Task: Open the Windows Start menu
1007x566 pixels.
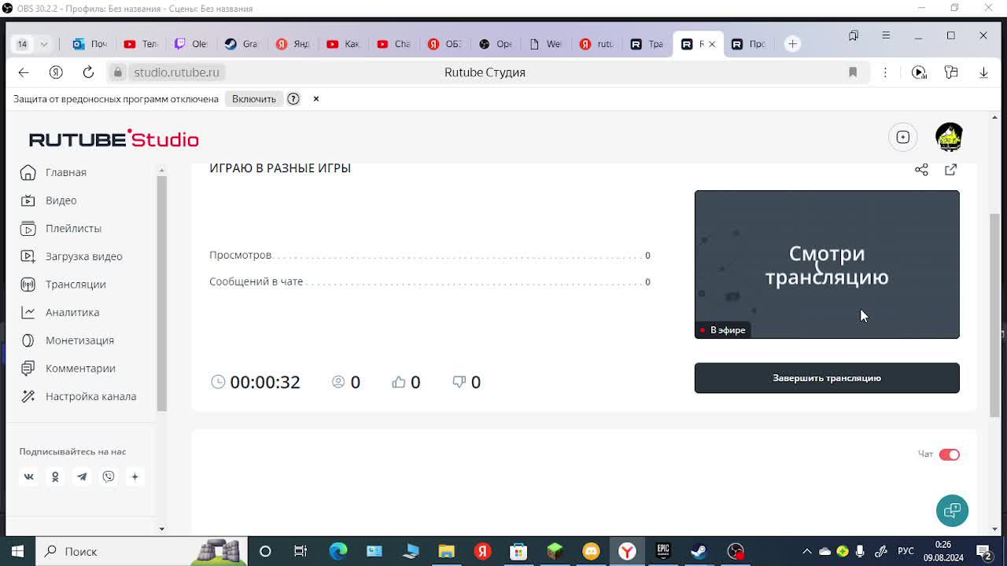Action: pos(17,551)
